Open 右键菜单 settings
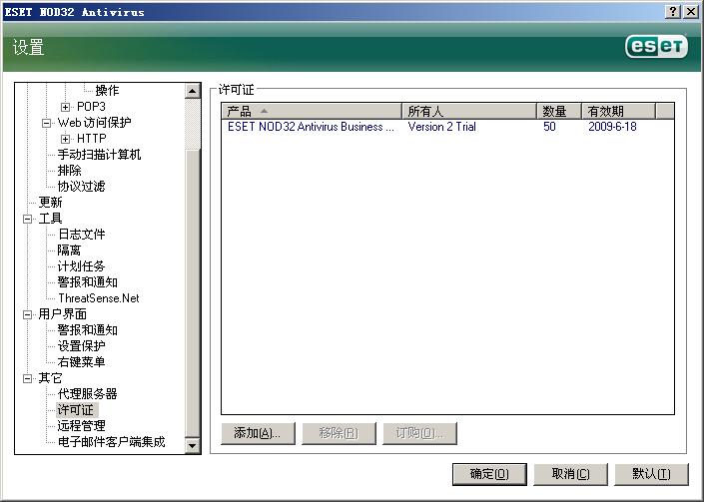The width and height of the screenshot is (704, 502). tap(81, 361)
